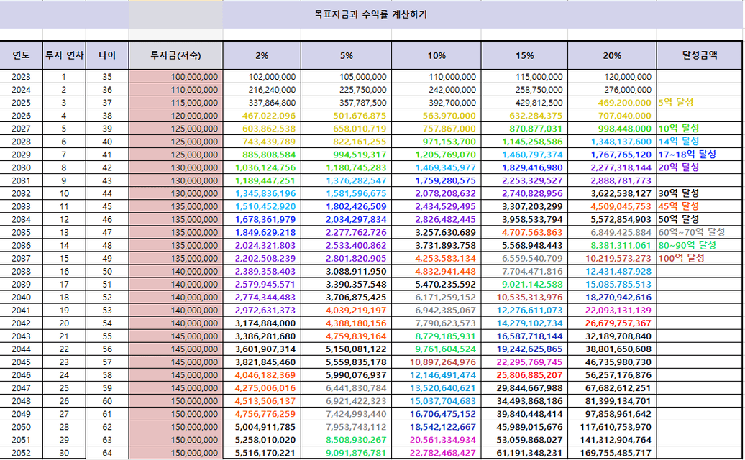Select the 투자 연차 header cell
Image resolution: width=745 pixels, height=460 pixels.
64,55
